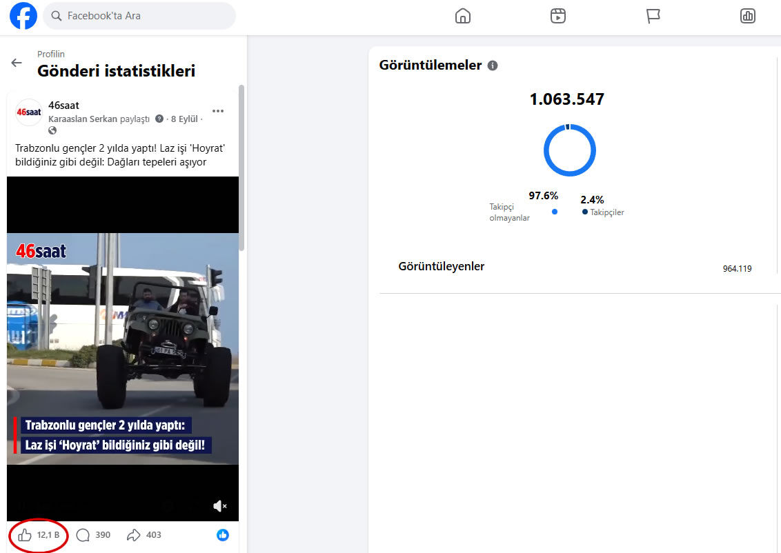Viewport: 781px width, 553px height.
Task: Click the Takipçi olmayanlar legend label
Action: click(x=510, y=212)
